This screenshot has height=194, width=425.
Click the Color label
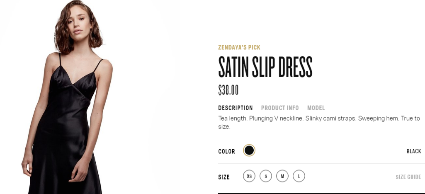227,151
